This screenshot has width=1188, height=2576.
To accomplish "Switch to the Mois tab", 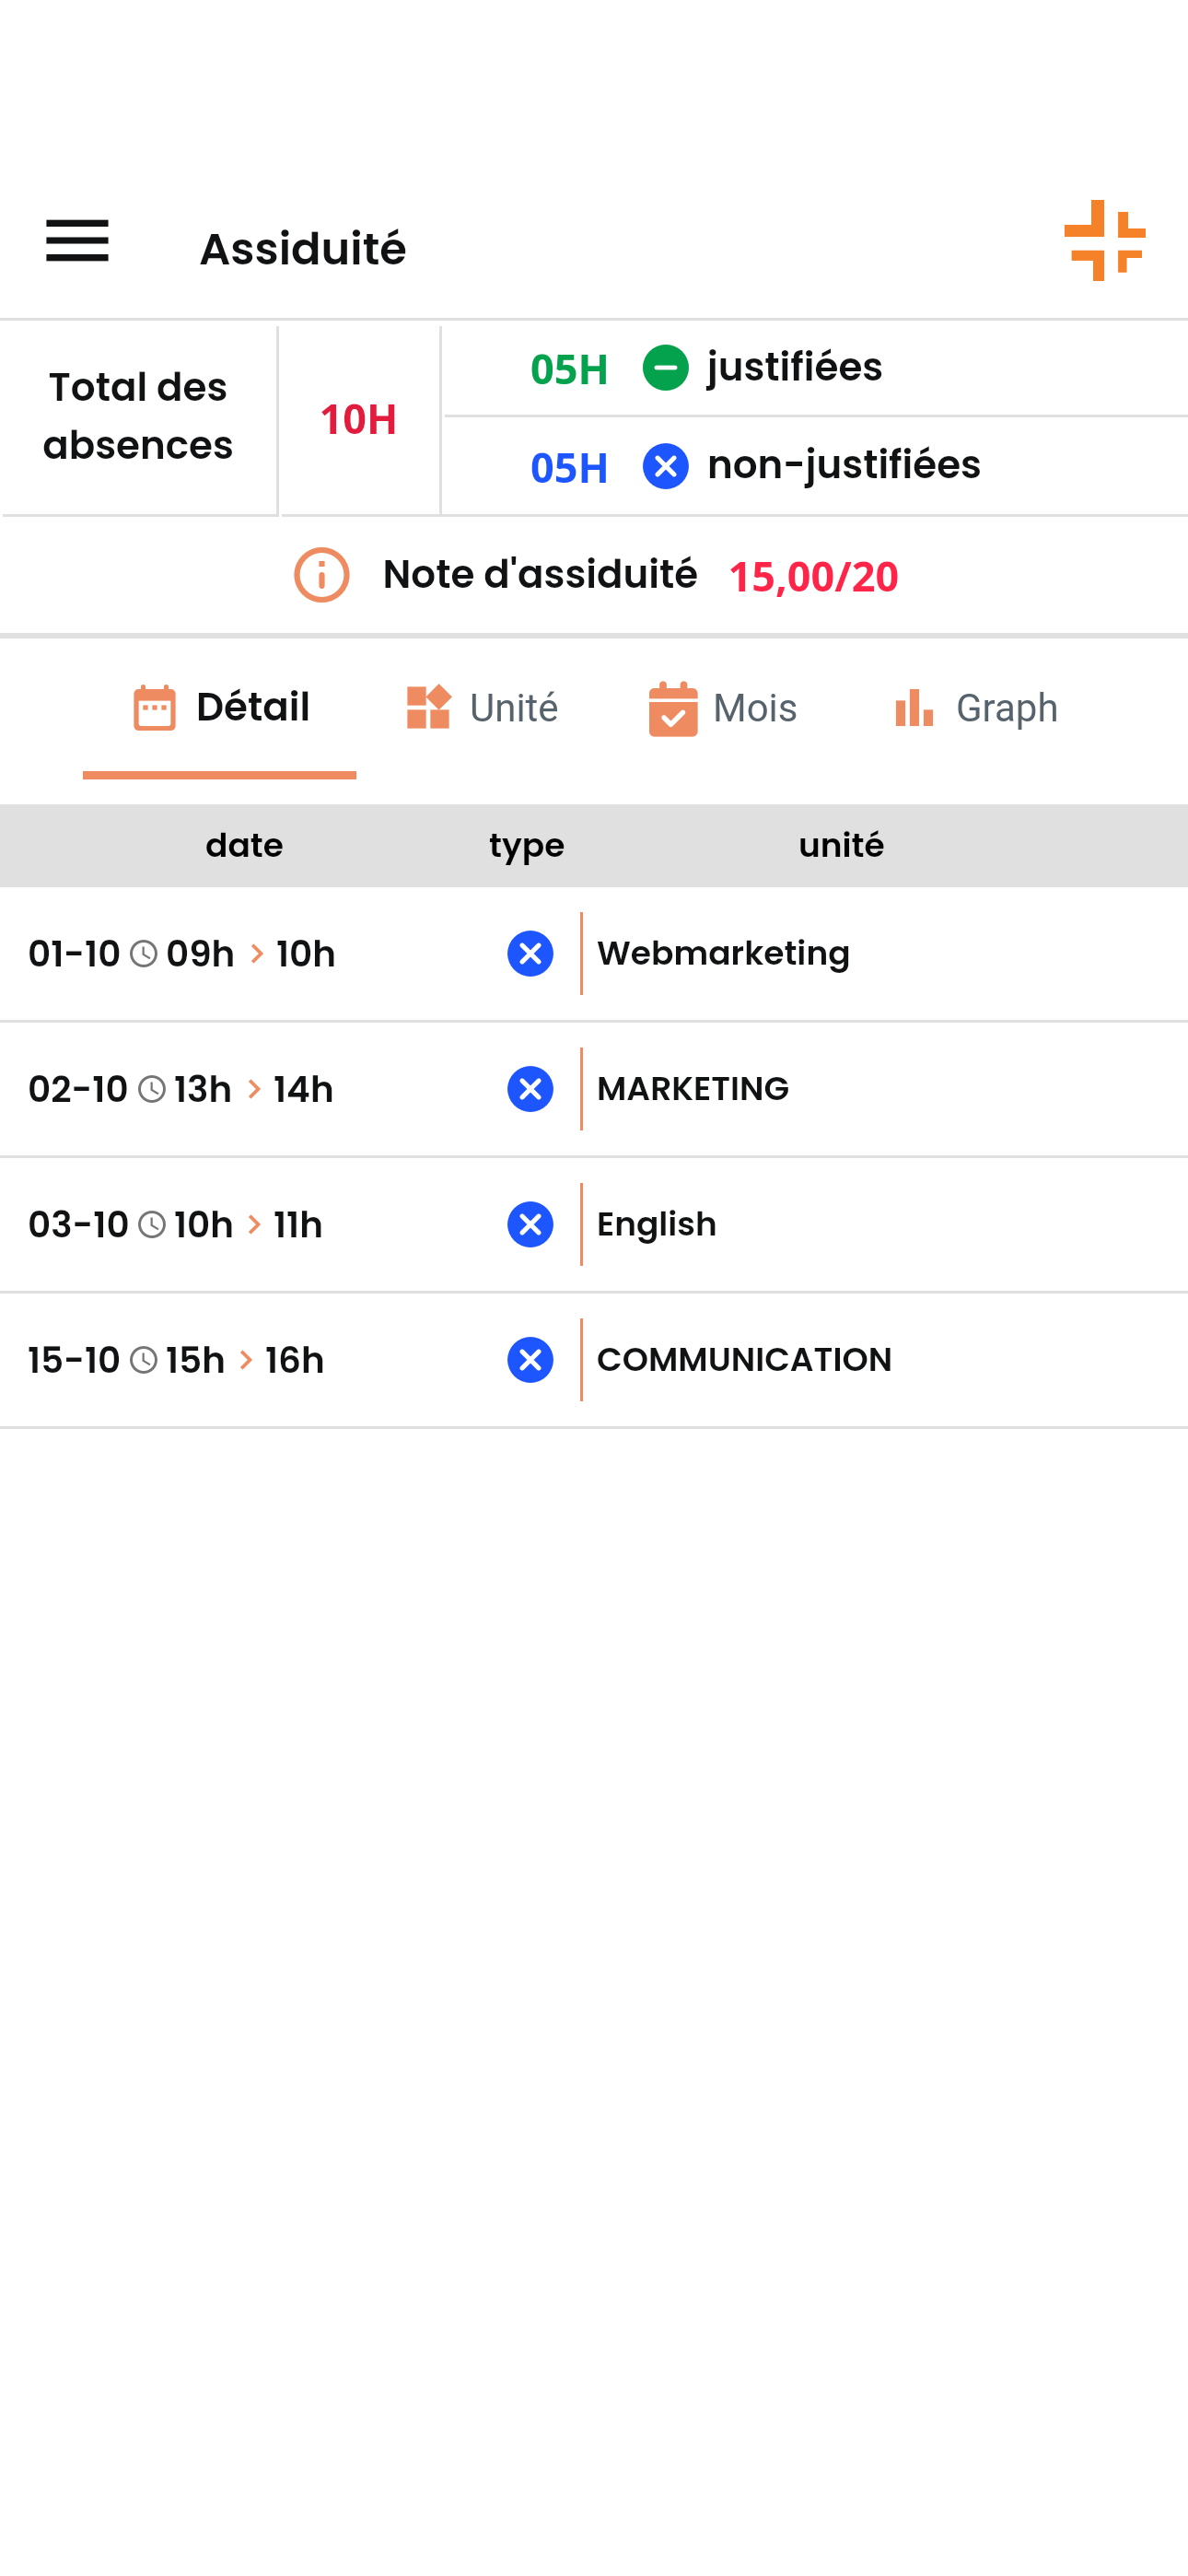I will click(x=723, y=708).
